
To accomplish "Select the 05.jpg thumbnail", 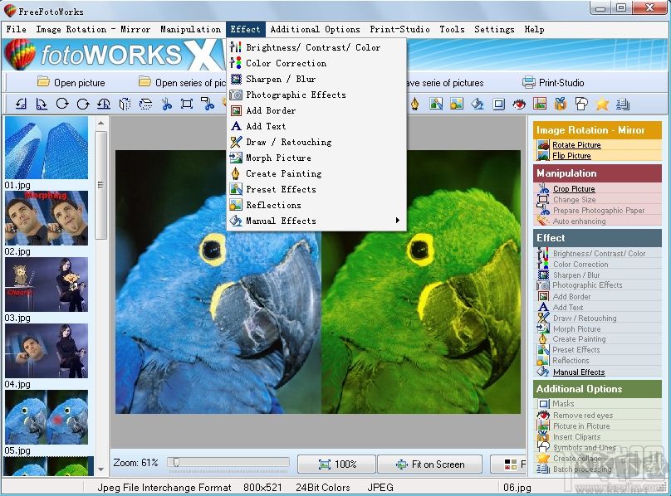I will coord(46,419).
